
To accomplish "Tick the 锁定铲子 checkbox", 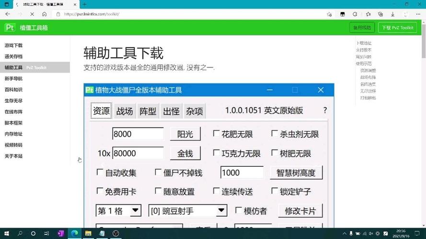I will [275, 191].
